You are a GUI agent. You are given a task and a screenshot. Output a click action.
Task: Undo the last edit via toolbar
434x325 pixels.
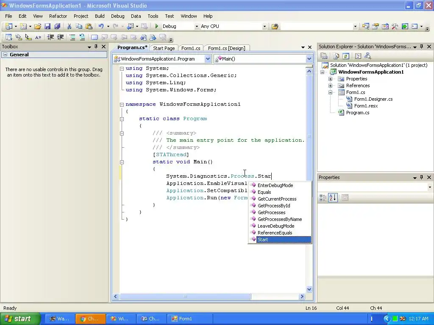101,26
